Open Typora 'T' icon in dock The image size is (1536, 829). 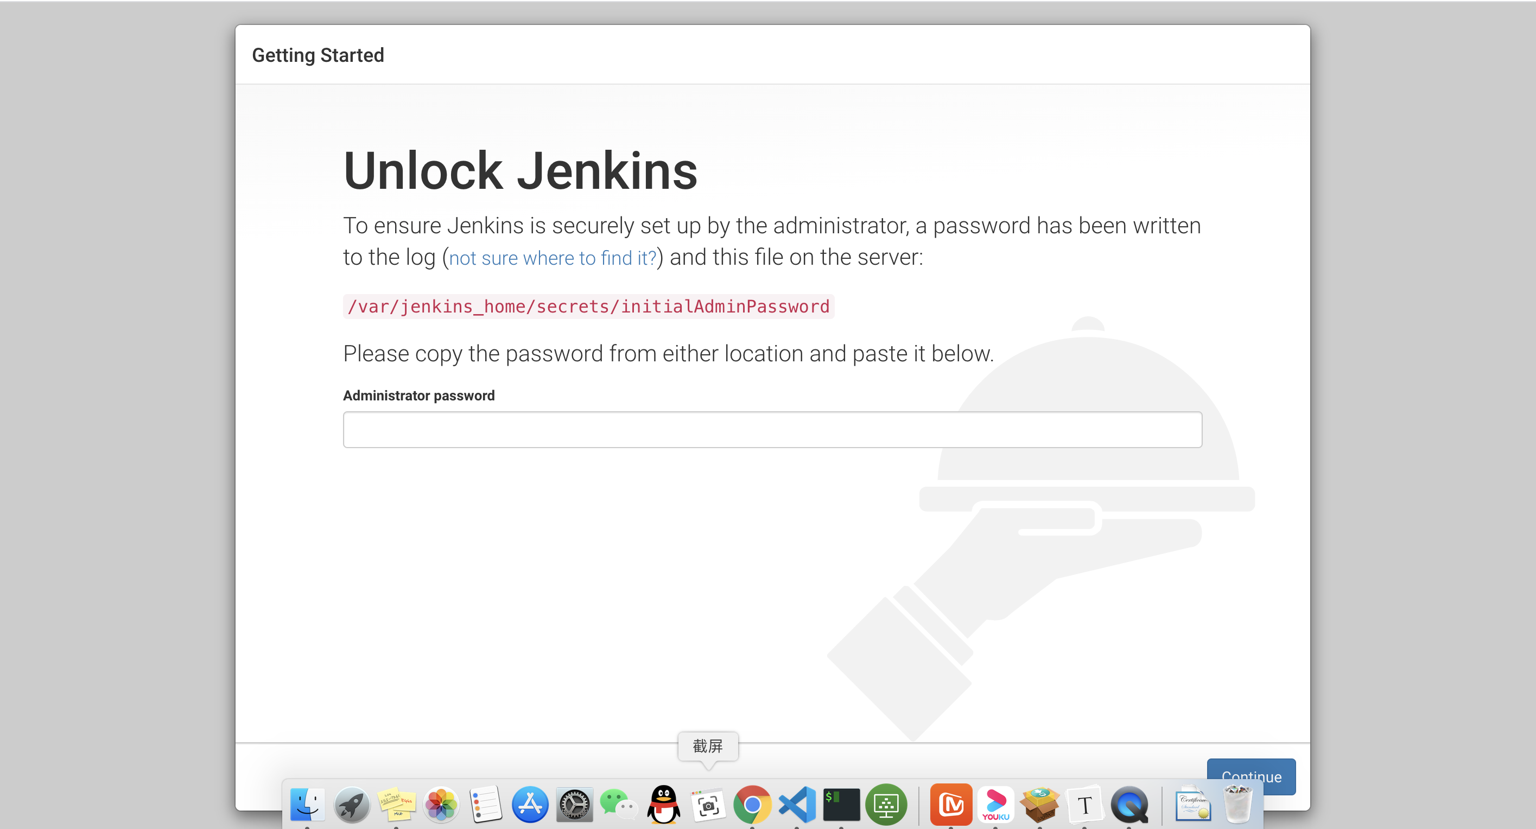1084,805
